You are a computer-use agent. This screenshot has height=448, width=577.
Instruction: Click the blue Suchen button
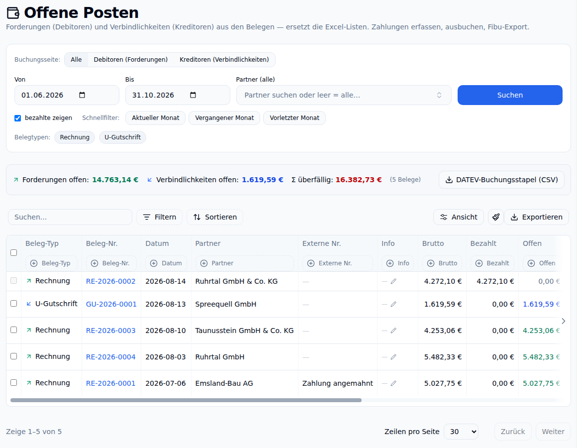510,95
